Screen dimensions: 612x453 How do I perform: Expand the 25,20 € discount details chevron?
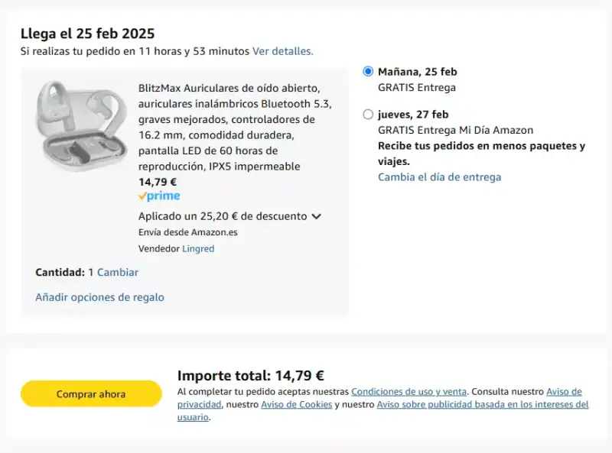click(x=316, y=216)
